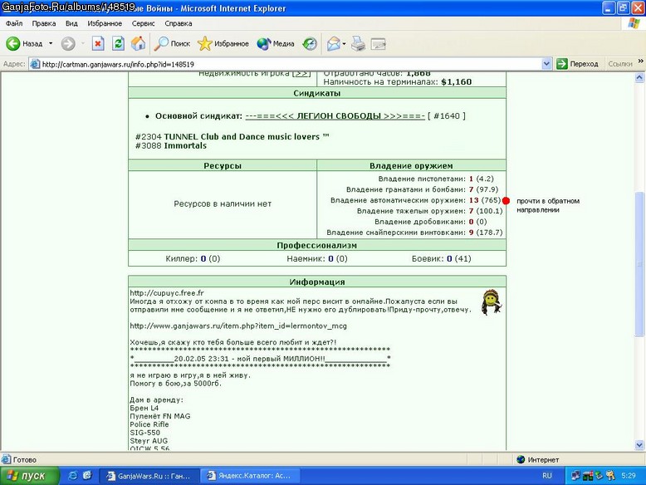Click the Киллер: 0 (0) value
This screenshot has width=646, height=485.
[x=193, y=259]
